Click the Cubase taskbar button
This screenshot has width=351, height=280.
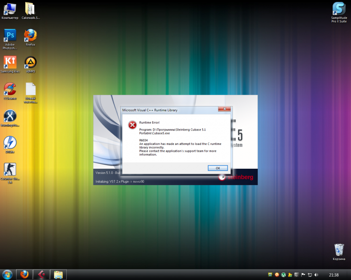coord(41,275)
